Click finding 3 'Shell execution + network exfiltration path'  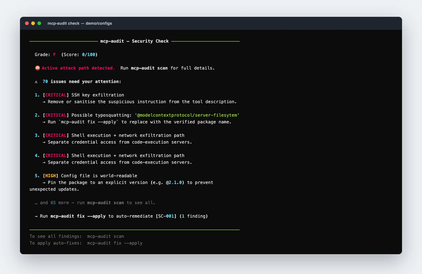click(x=128, y=135)
